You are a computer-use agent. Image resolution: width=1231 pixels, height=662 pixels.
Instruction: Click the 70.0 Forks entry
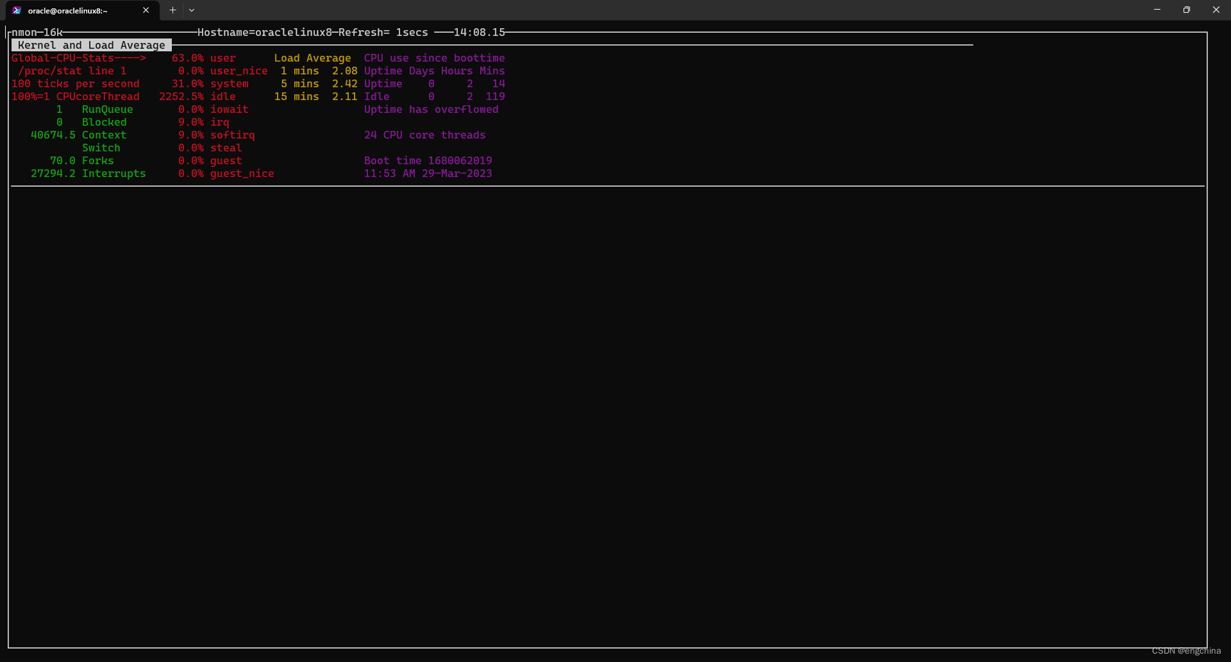pos(82,160)
